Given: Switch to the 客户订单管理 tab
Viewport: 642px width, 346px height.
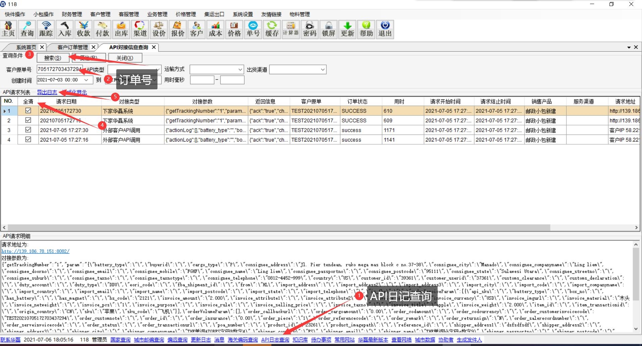Looking at the screenshot, I should [72, 47].
